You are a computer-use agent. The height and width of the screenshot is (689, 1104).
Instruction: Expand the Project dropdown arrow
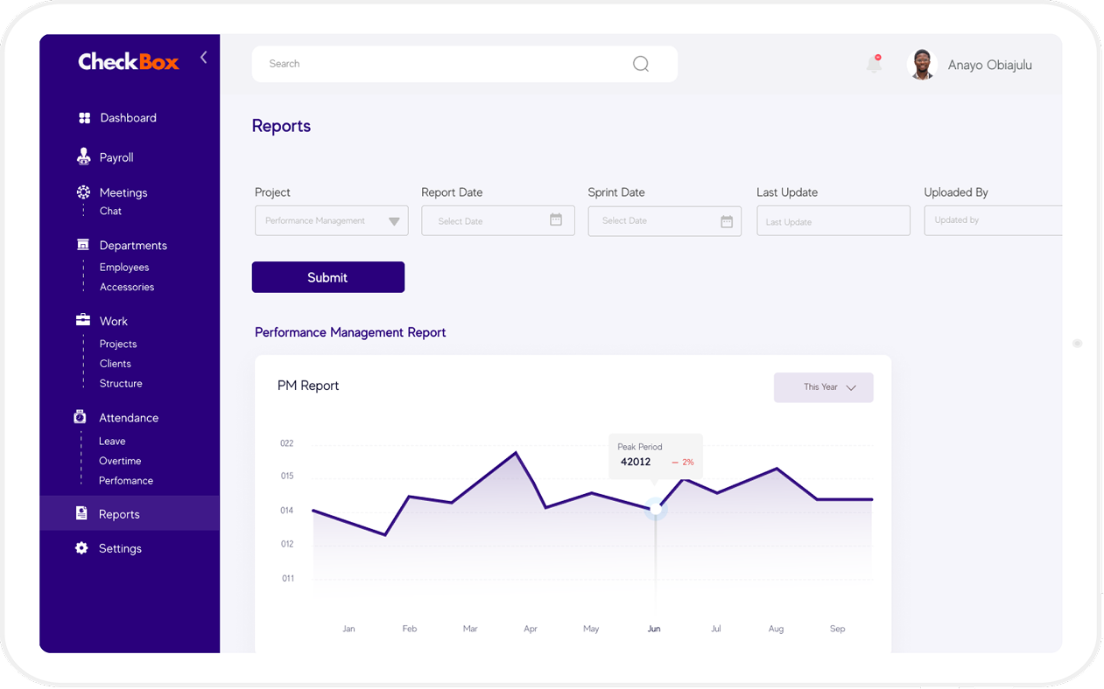pos(394,221)
